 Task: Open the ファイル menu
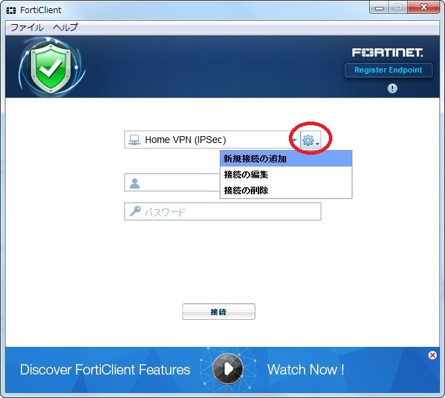pos(27,28)
